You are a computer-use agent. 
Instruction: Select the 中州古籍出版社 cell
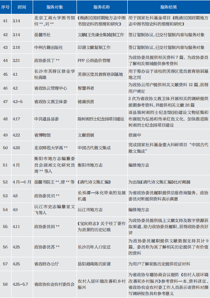55,47
